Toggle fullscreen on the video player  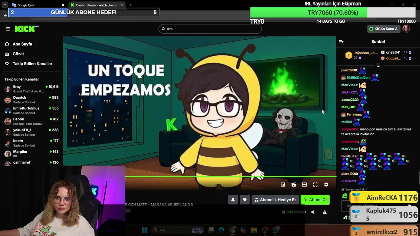(315, 185)
